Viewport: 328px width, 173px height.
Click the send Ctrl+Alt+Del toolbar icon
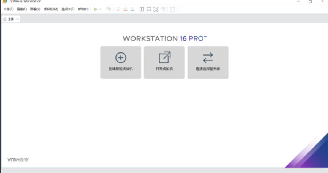(109, 9)
